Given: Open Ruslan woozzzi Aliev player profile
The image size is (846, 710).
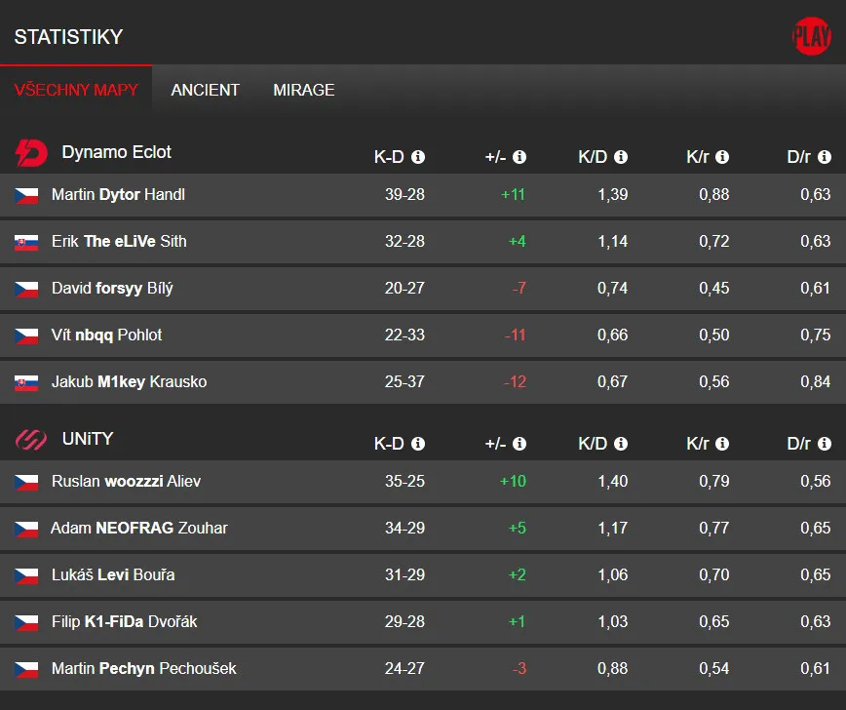Looking at the screenshot, I should (126, 482).
